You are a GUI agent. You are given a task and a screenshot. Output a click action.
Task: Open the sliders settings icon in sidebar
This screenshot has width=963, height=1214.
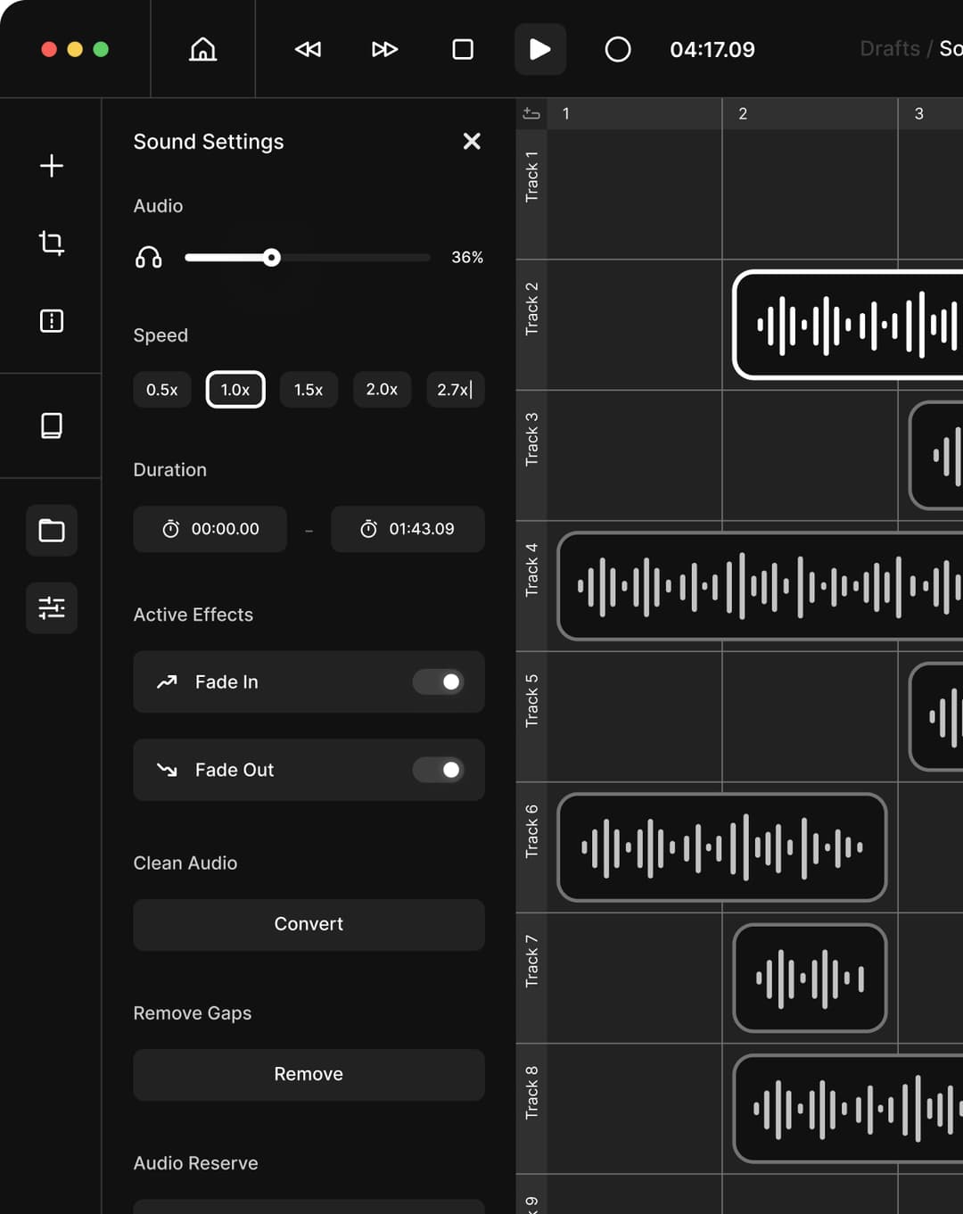(x=52, y=608)
